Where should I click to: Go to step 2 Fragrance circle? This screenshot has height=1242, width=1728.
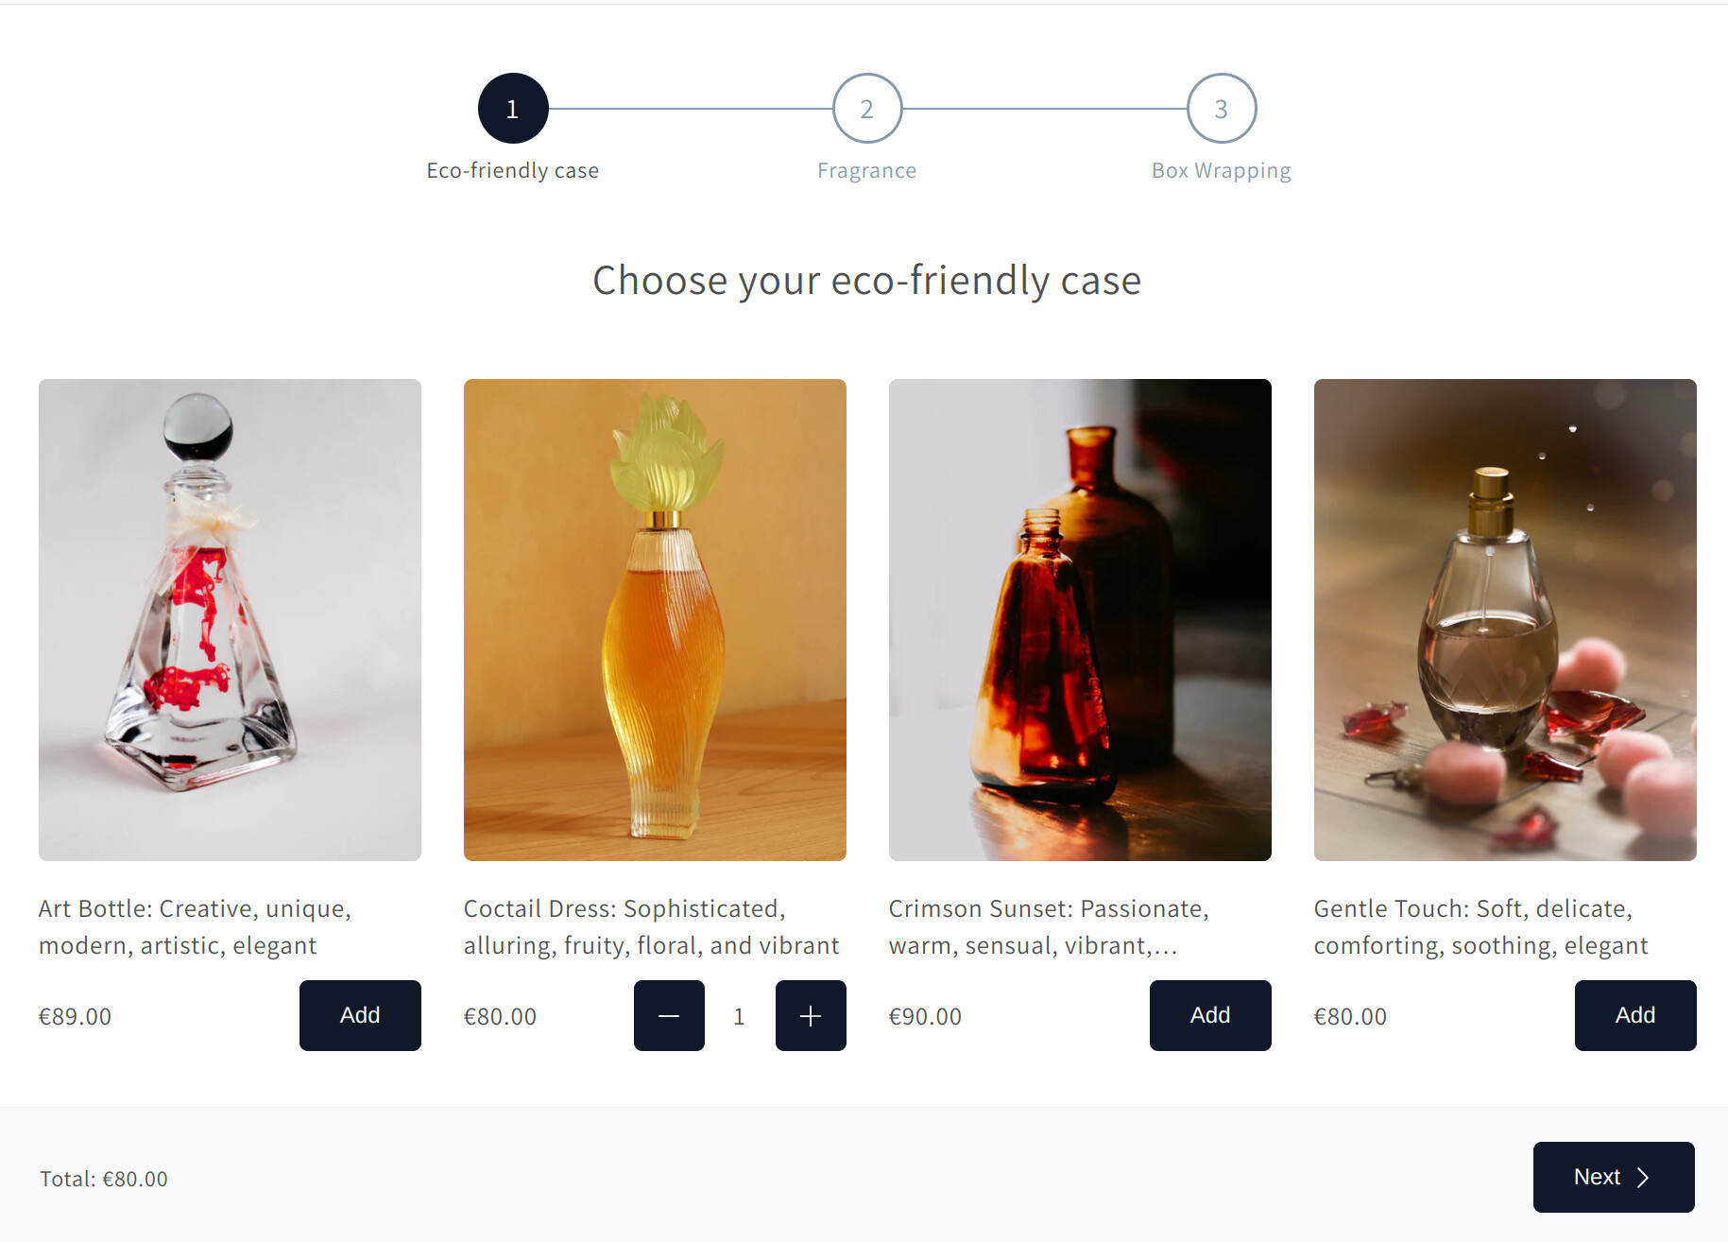pyautogui.click(x=866, y=109)
